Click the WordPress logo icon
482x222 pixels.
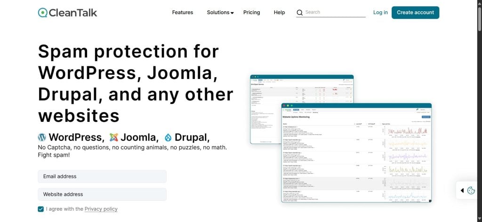tap(42, 137)
